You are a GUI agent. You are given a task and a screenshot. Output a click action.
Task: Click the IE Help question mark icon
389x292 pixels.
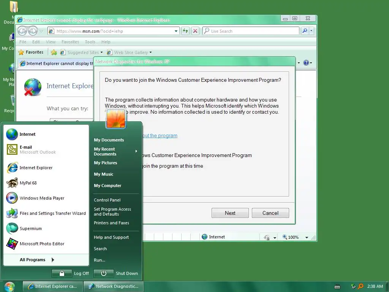(x=306, y=63)
